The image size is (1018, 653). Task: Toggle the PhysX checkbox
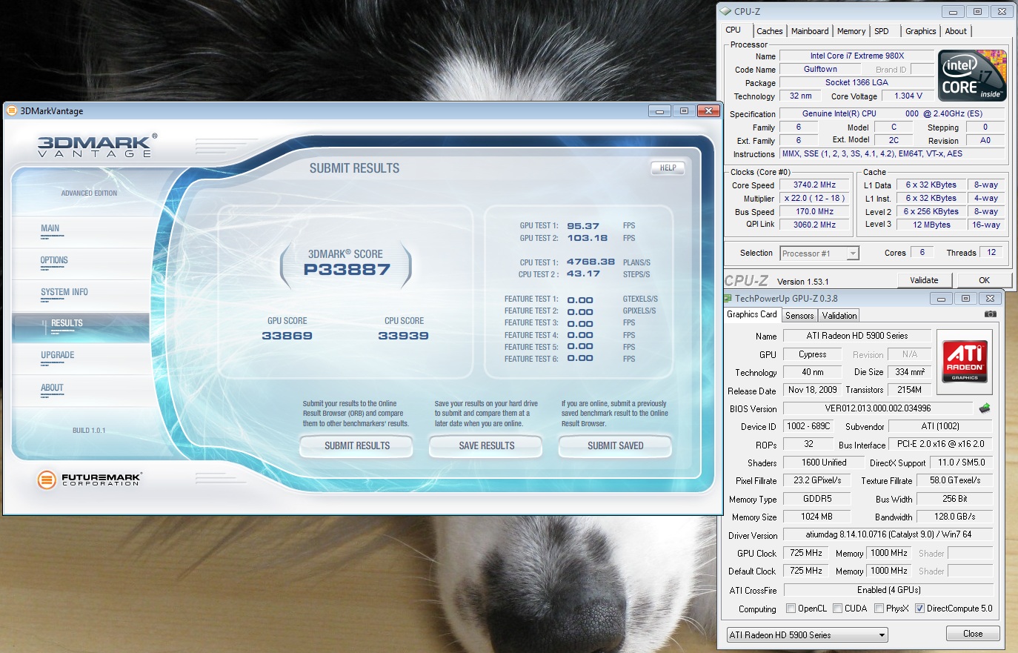point(879,609)
